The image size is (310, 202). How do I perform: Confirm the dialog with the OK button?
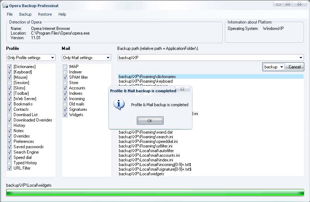pyautogui.click(x=150, y=120)
